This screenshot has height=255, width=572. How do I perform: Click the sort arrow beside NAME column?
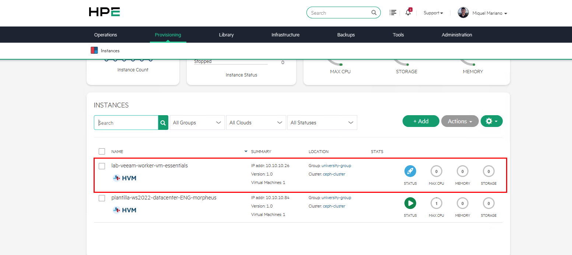pyautogui.click(x=246, y=151)
